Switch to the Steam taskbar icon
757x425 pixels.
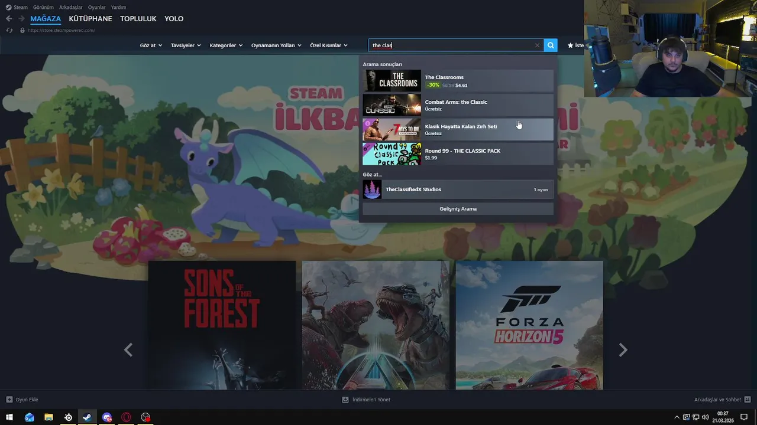(88, 417)
